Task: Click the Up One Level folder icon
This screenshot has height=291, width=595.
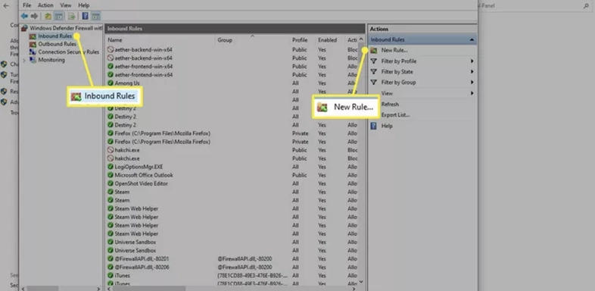Action: click(48, 16)
